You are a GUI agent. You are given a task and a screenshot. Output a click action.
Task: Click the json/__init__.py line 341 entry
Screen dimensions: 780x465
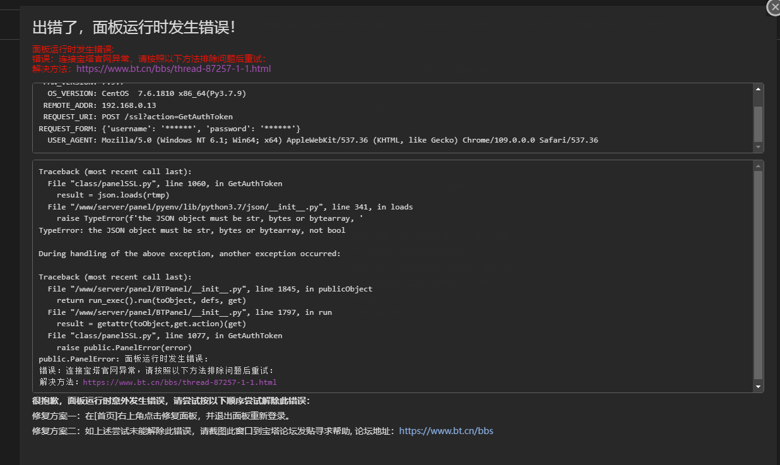pos(230,207)
